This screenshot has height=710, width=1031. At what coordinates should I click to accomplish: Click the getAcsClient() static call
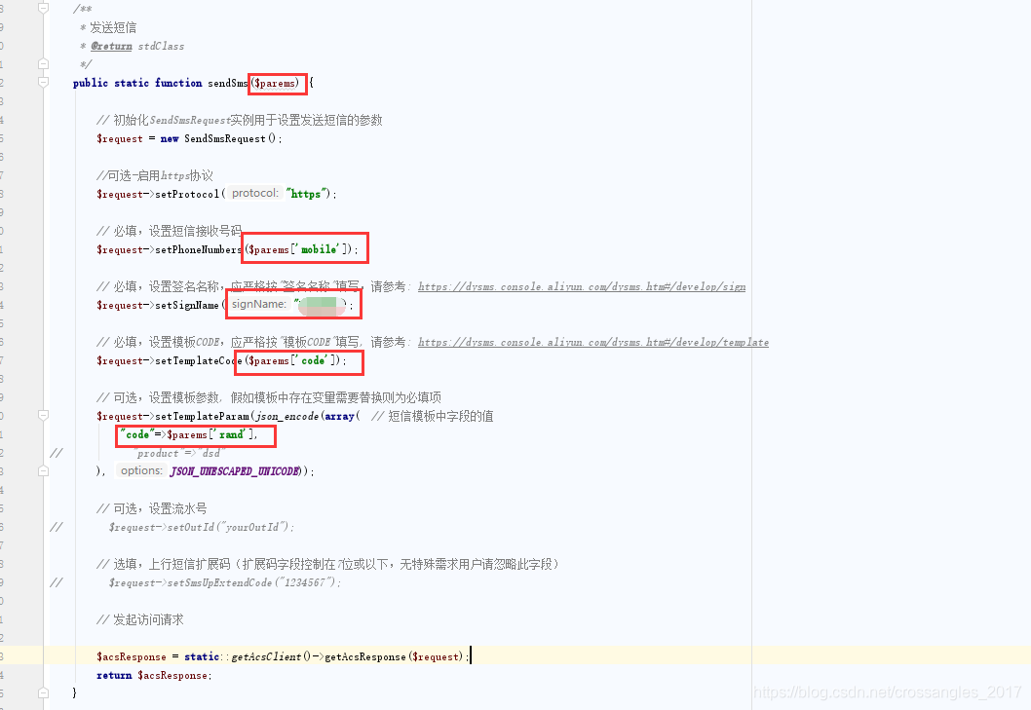click(x=270, y=656)
